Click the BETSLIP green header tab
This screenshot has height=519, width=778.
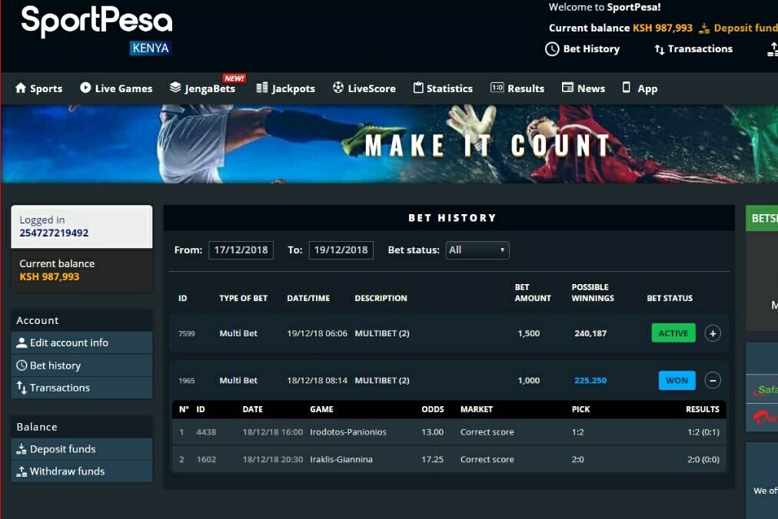tap(762, 218)
